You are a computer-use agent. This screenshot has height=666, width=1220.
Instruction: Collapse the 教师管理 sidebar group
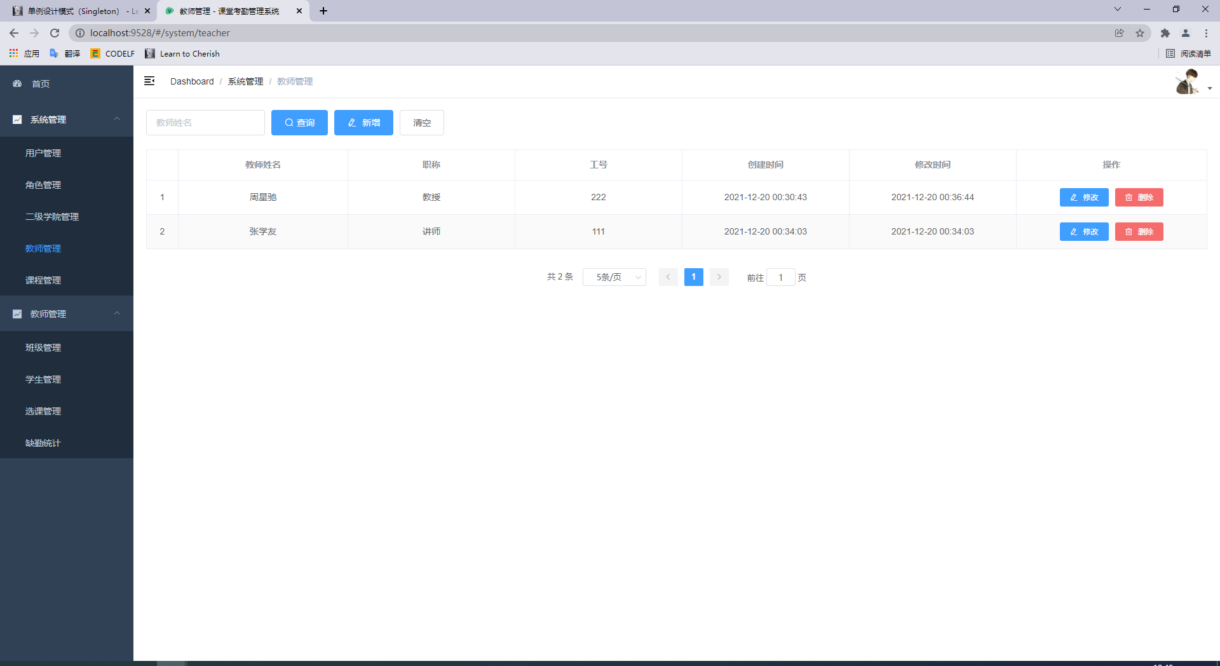[x=117, y=313]
